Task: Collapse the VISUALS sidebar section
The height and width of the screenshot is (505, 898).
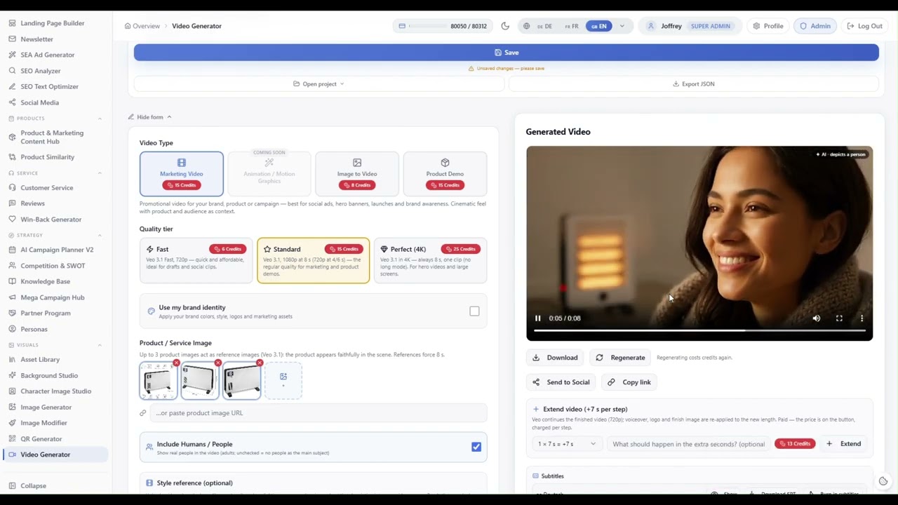Action: pyautogui.click(x=100, y=345)
